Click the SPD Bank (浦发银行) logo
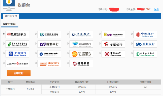 click(49, 44)
